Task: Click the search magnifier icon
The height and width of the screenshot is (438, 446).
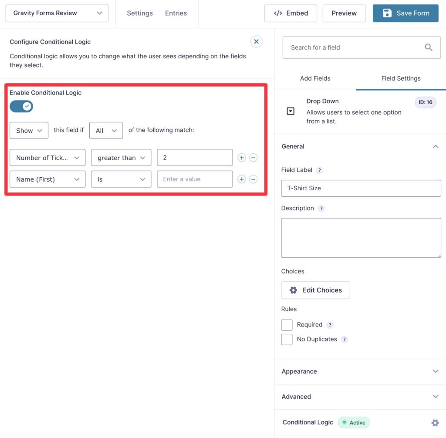Action: 429,47
